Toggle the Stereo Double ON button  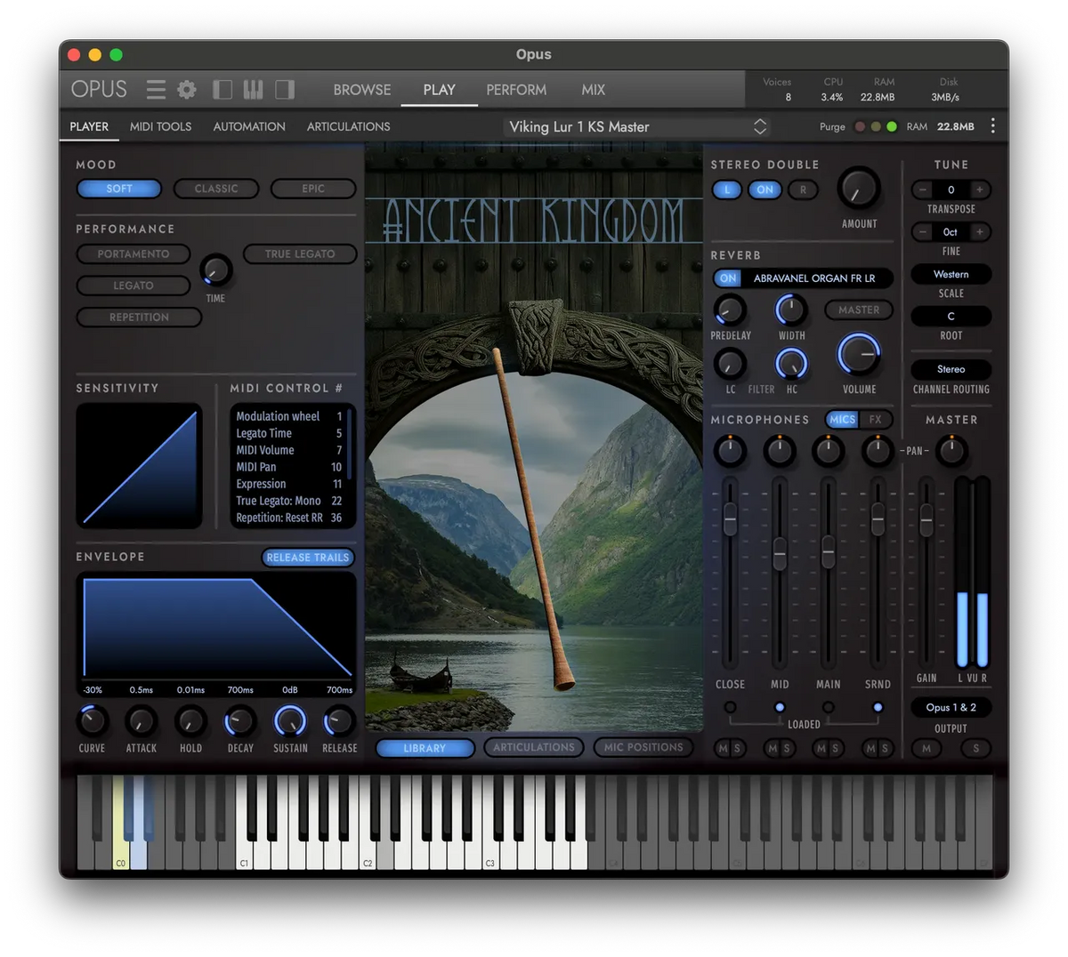point(765,189)
